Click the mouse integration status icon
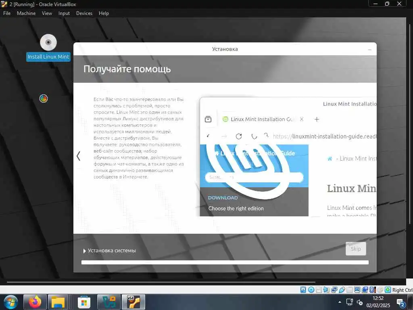Screen dimensions: 413x310 pos(380,290)
